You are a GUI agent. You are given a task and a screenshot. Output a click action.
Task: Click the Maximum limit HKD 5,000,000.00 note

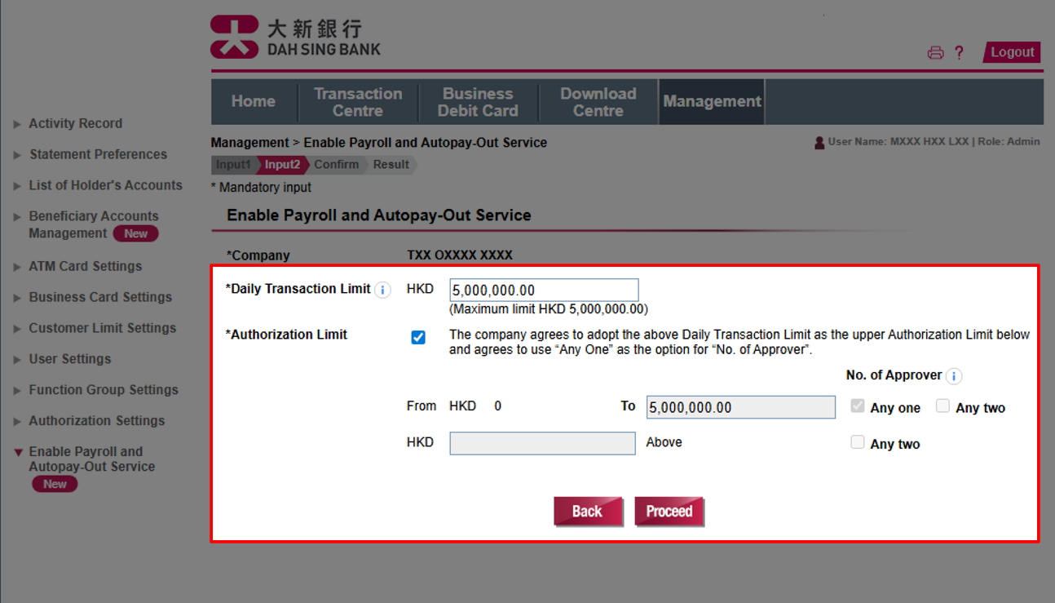point(549,309)
